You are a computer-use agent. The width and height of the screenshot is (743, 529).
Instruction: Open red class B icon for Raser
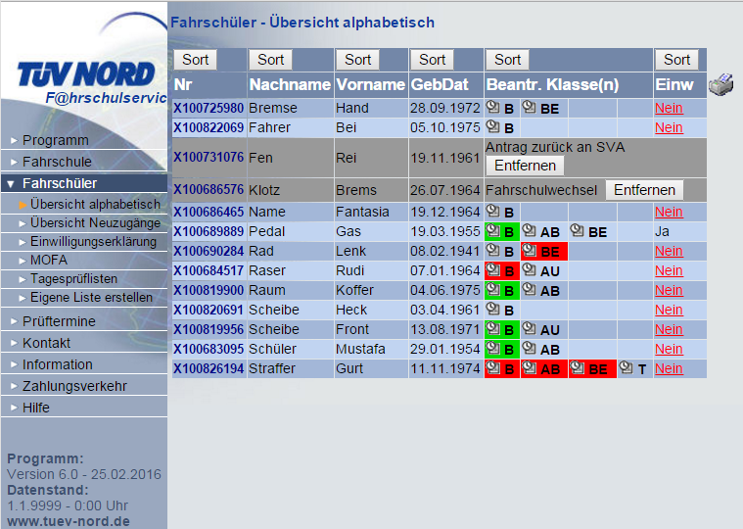[x=493, y=270]
